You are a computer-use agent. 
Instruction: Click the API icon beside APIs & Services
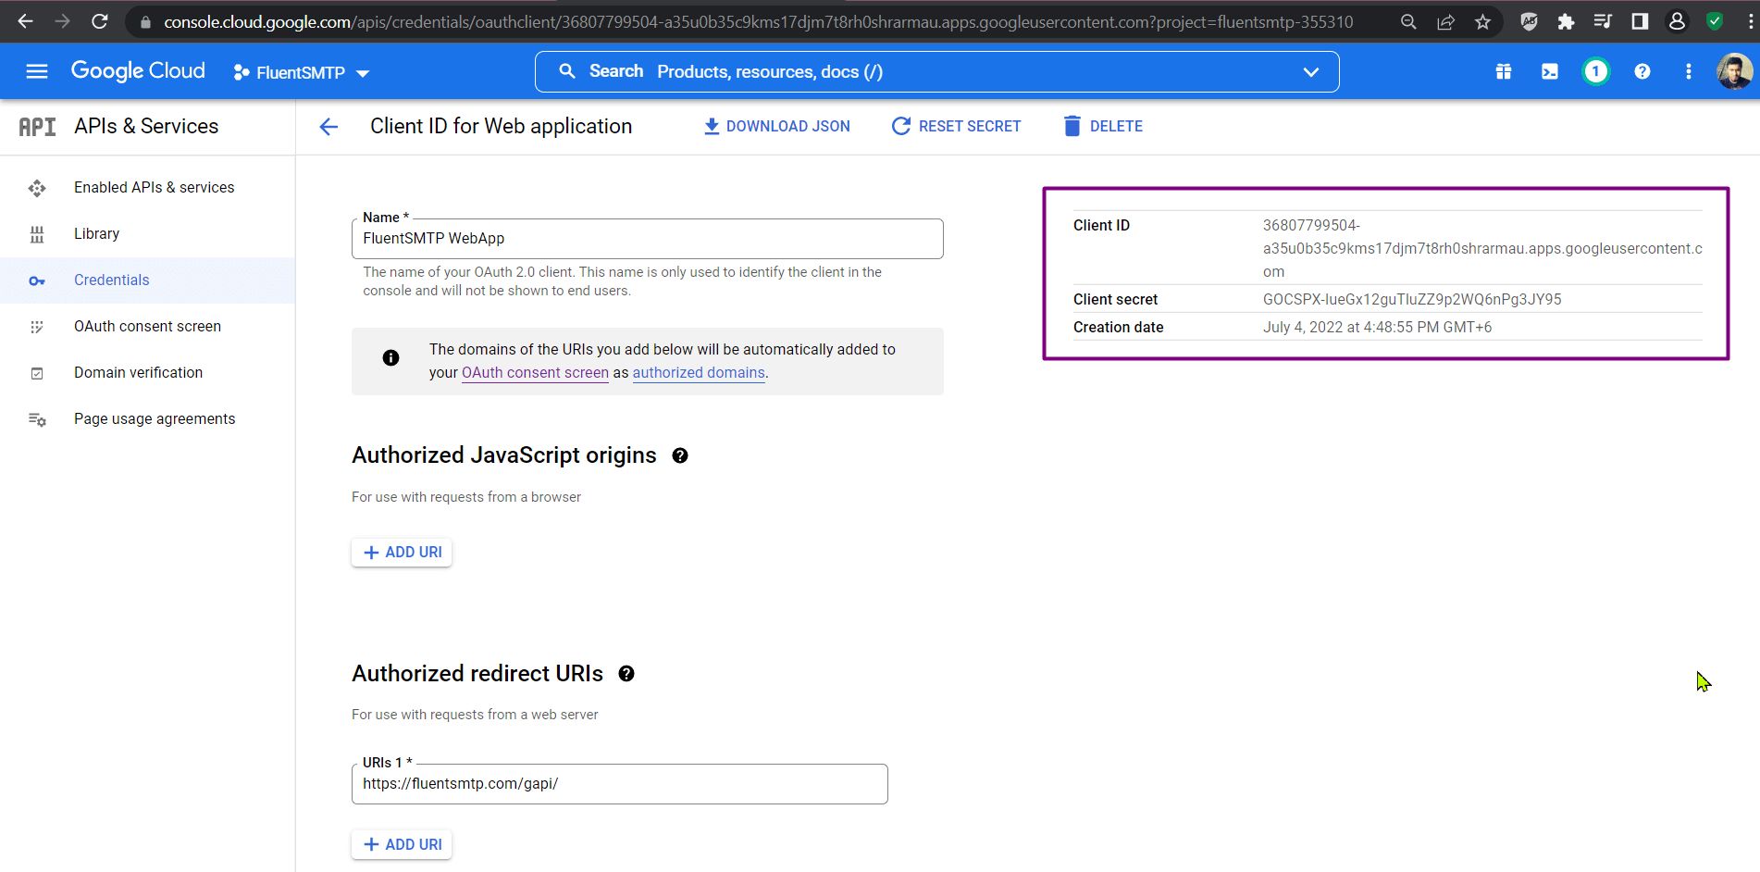point(37,127)
